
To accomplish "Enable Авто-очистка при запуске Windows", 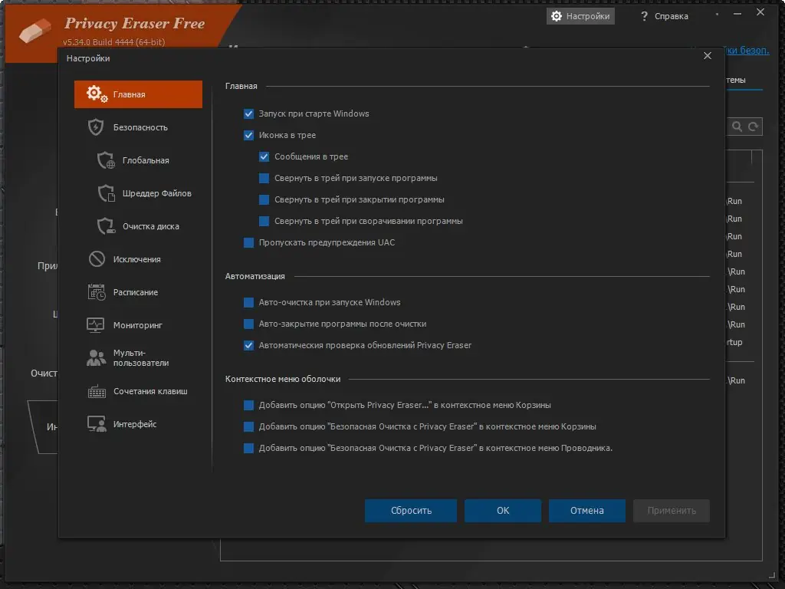I will coord(248,302).
